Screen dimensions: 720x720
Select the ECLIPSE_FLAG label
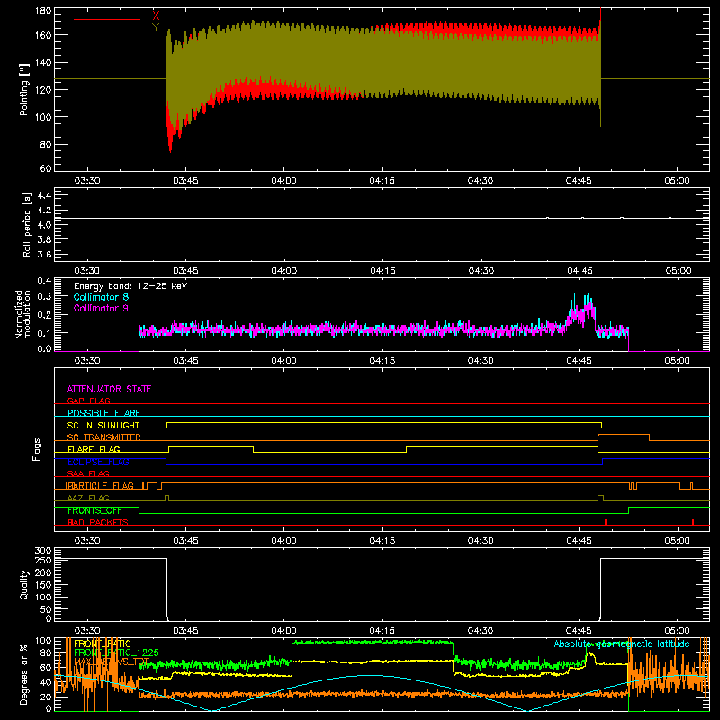pyautogui.click(x=98, y=462)
